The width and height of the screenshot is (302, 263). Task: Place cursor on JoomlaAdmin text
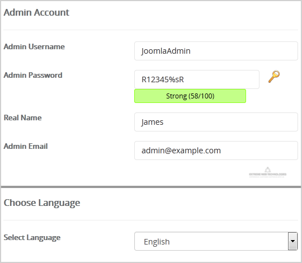166,51
